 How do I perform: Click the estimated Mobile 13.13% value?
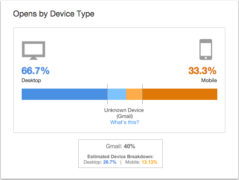[x=149, y=162]
